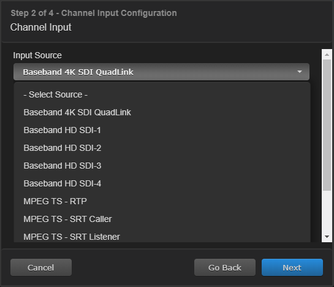The width and height of the screenshot is (334, 287).
Task: Click the Cancel button
Action: point(41,267)
